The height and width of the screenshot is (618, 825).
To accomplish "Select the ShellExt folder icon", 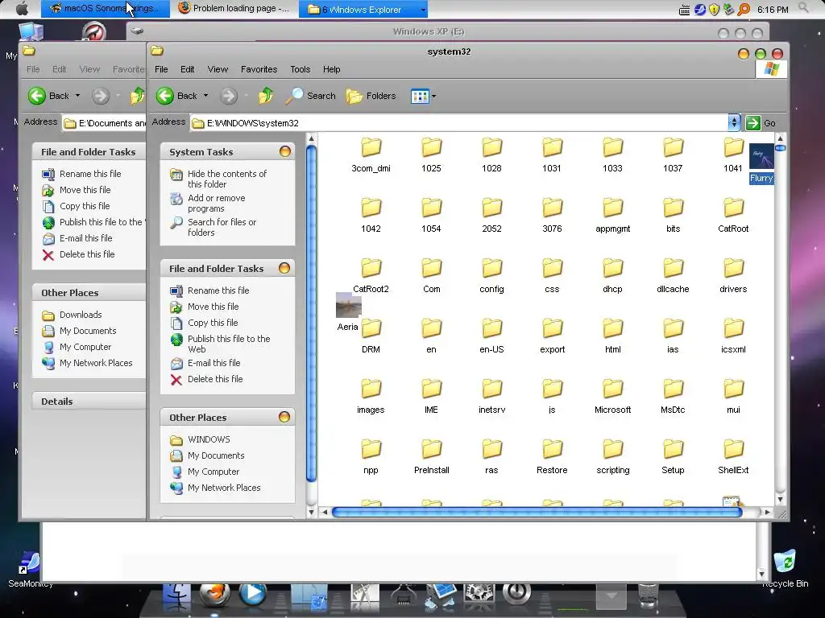I will [x=733, y=450].
